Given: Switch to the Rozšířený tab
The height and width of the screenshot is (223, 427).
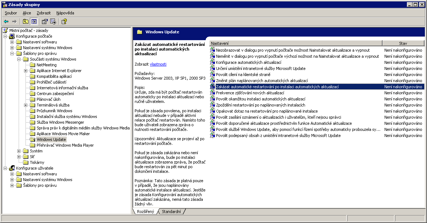Looking at the screenshot, I should coord(145,211).
